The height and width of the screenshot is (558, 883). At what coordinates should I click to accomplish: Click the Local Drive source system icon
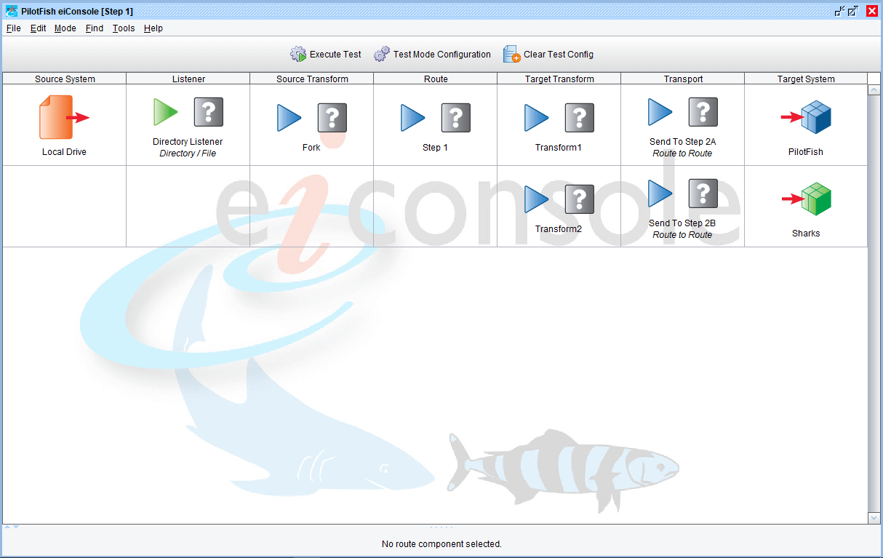(x=64, y=117)
